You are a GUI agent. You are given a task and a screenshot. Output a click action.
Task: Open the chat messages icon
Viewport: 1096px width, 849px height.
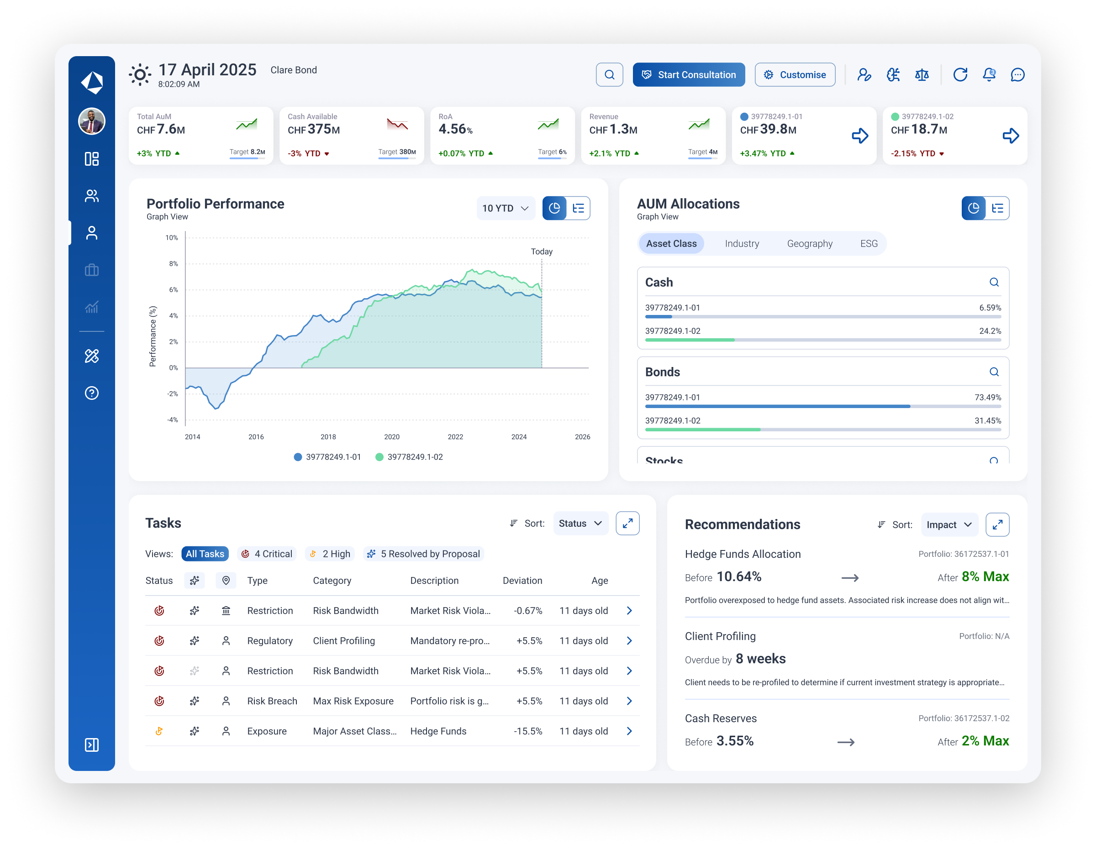[x=1018, y=75]
